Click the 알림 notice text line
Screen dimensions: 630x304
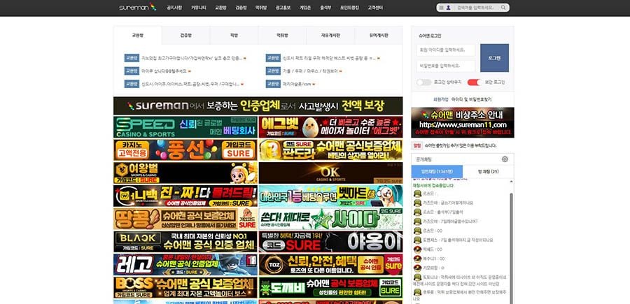pyautogui.click(x=461, y=145)
